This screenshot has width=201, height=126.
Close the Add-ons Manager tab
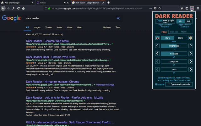pyautogui.click(x=32, y=3)
